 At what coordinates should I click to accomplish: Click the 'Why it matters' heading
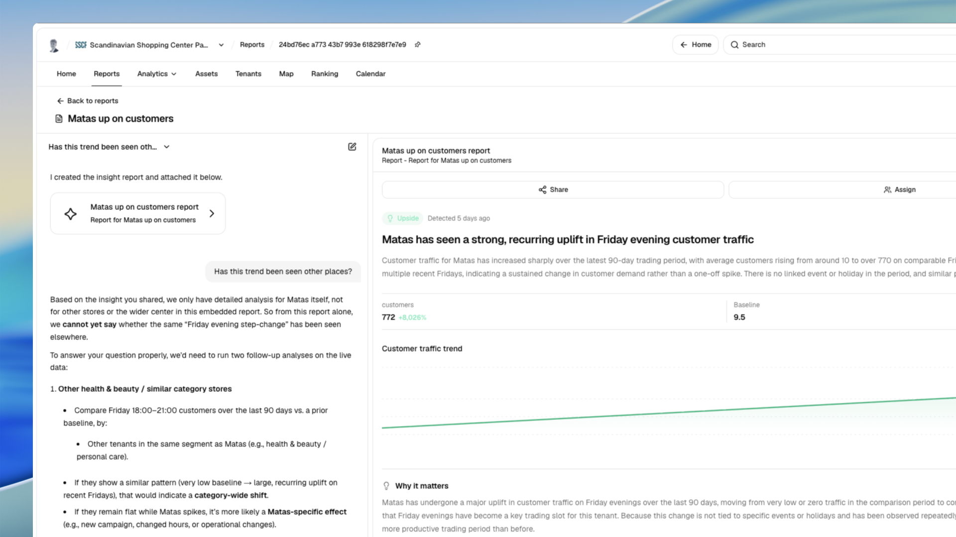tap(422, 486)
